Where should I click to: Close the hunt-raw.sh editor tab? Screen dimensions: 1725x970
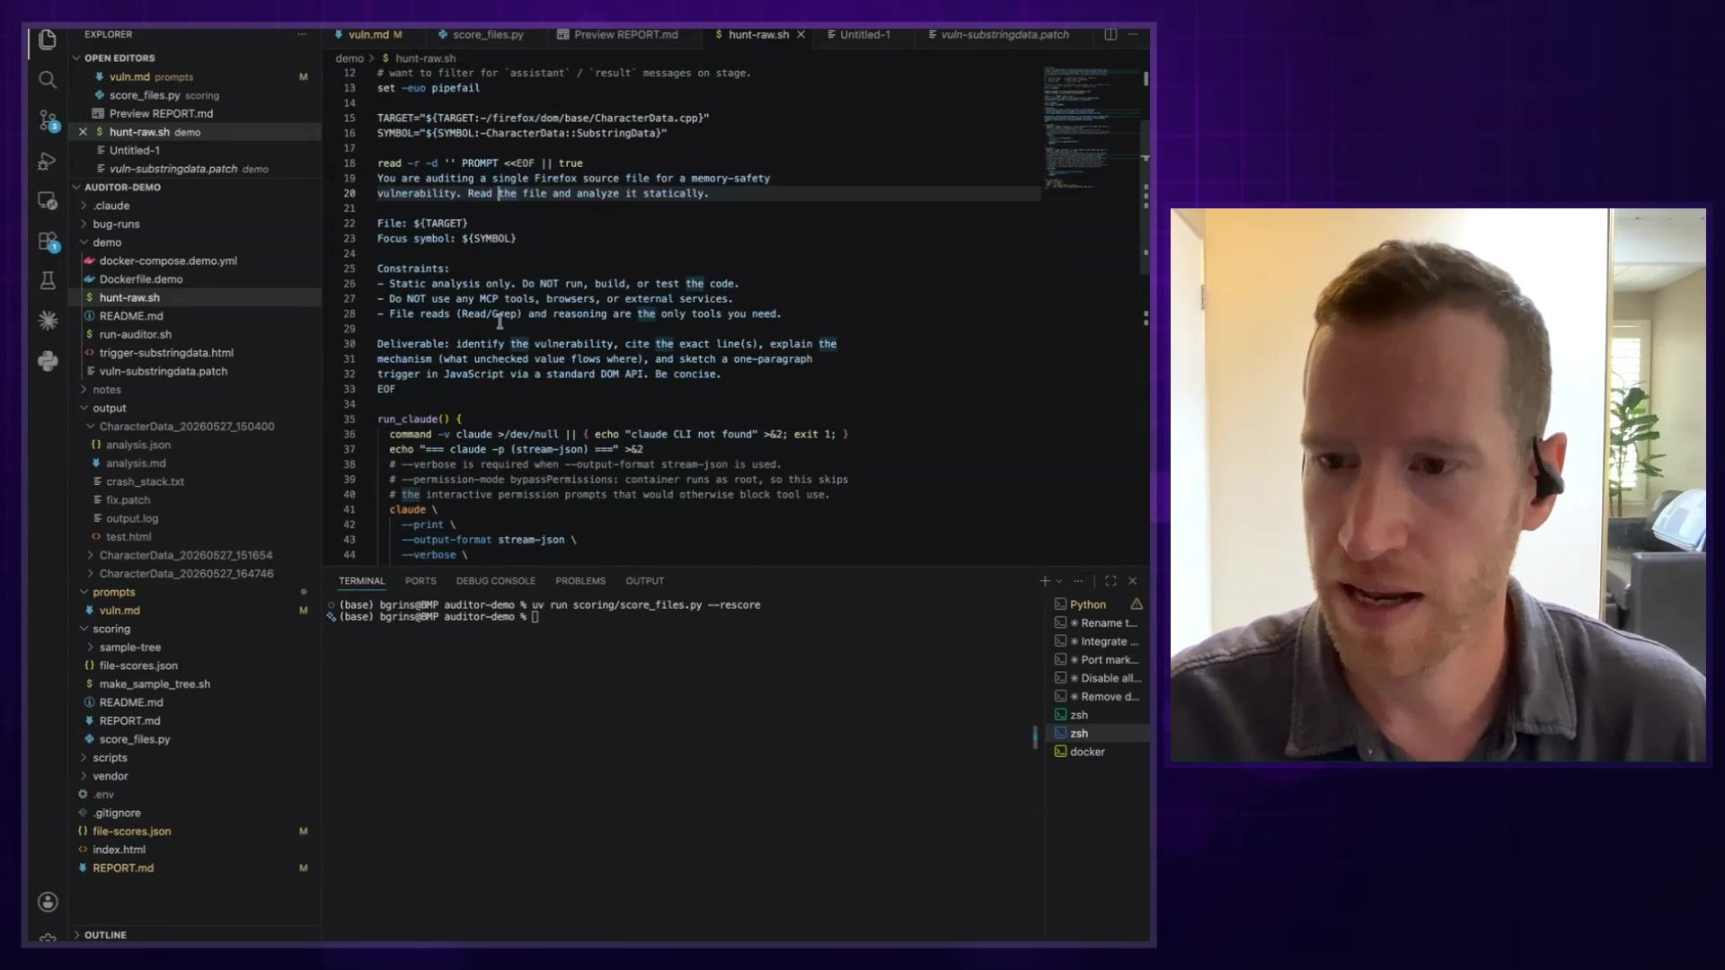[x=801, y=34]
